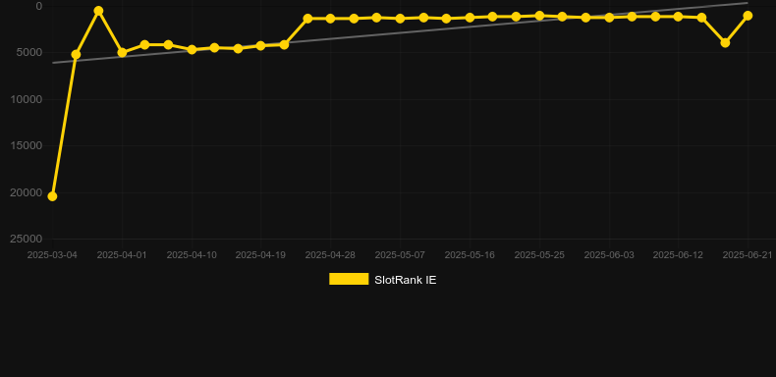Select the data point above 2025-04-28
The image size is (776, 377).
tap(331, 19)
